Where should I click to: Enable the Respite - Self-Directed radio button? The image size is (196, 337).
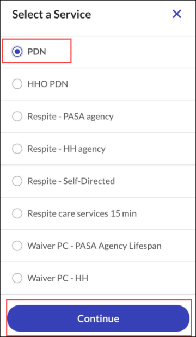[x=17, y=181]
